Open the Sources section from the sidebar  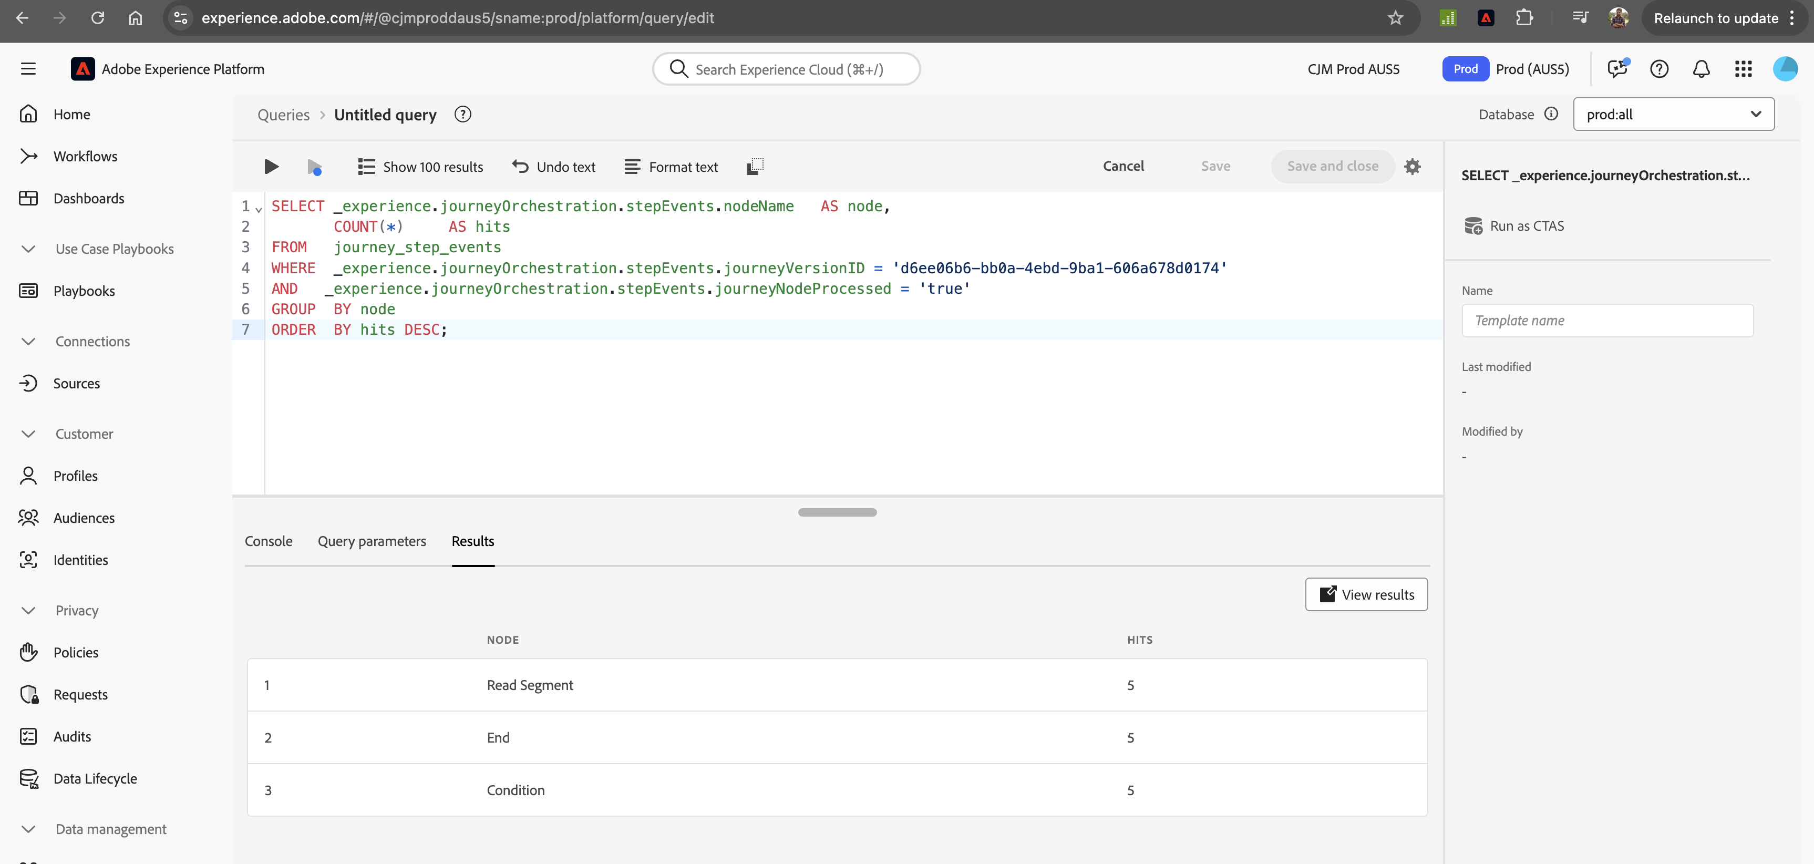pos(76,383)
